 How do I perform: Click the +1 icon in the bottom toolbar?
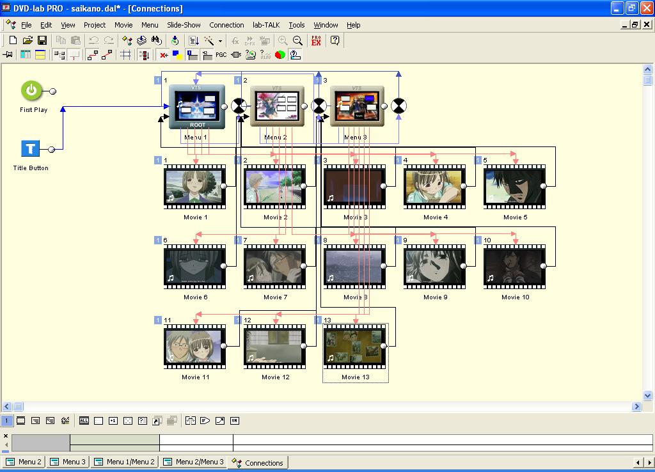[x=113, y=421]
